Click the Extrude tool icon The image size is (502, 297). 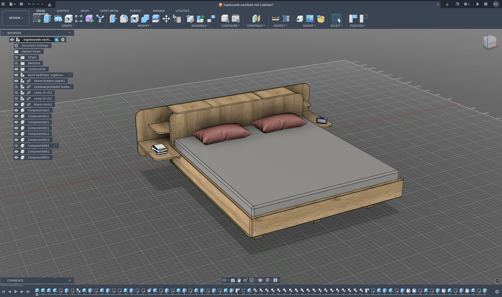pos(47,19)
